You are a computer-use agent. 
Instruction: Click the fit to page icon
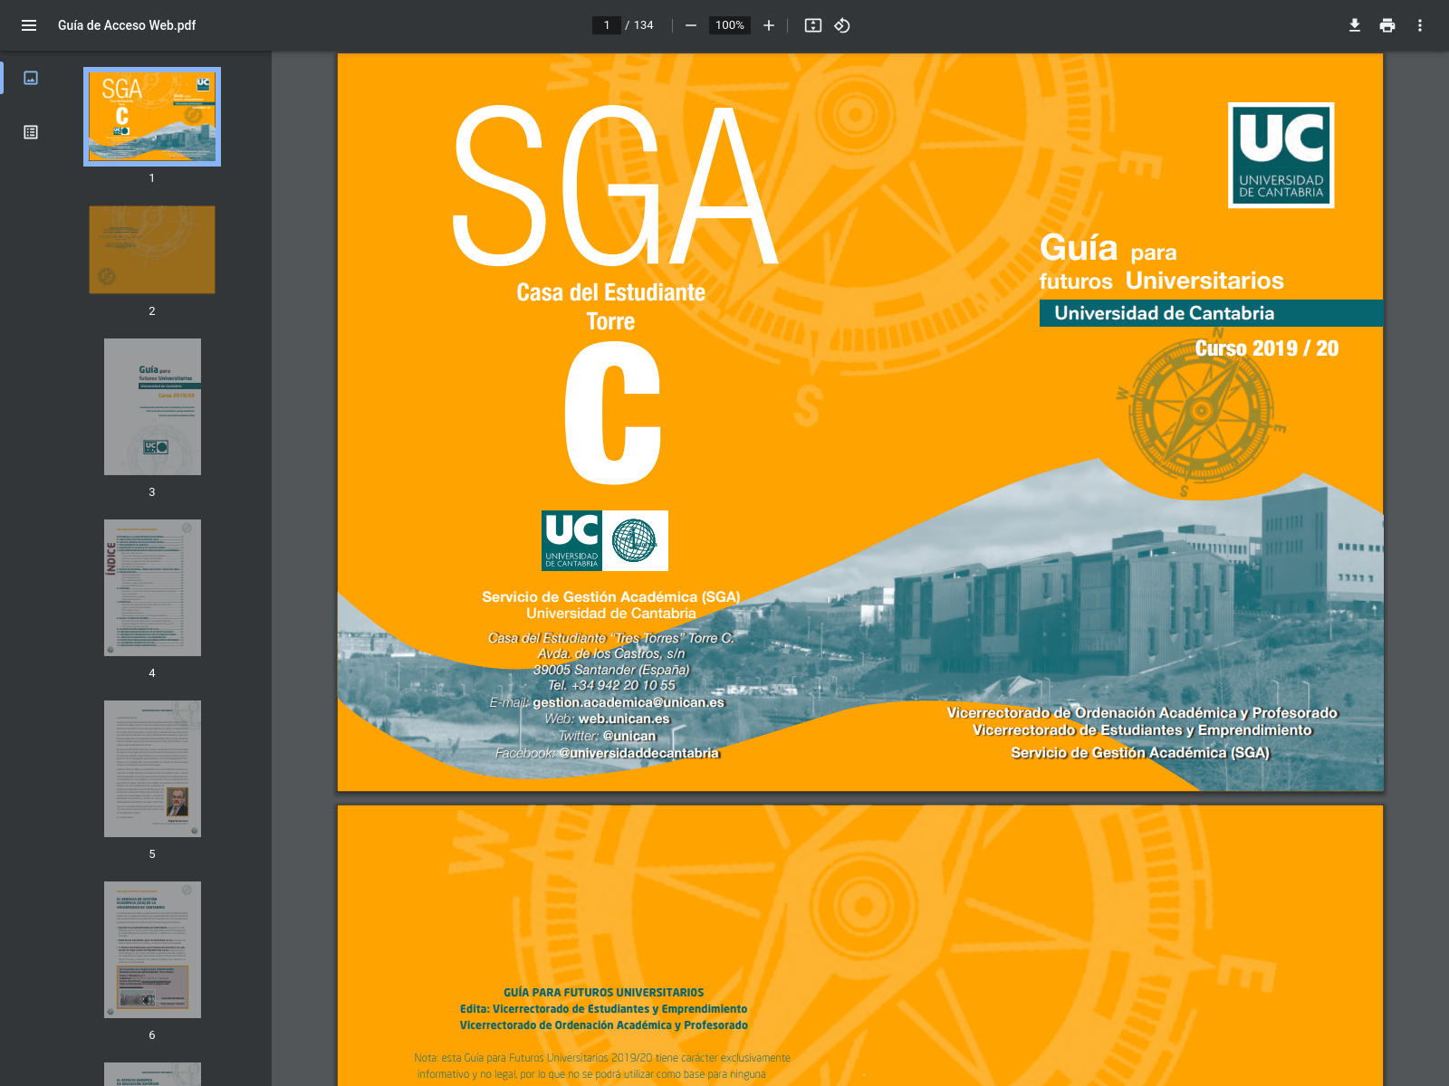tap(813, 25)
